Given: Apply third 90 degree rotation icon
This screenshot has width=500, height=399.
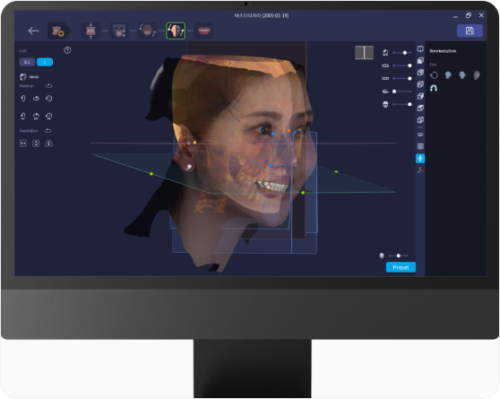Looking at the screenshot, I should pos(48,116).
